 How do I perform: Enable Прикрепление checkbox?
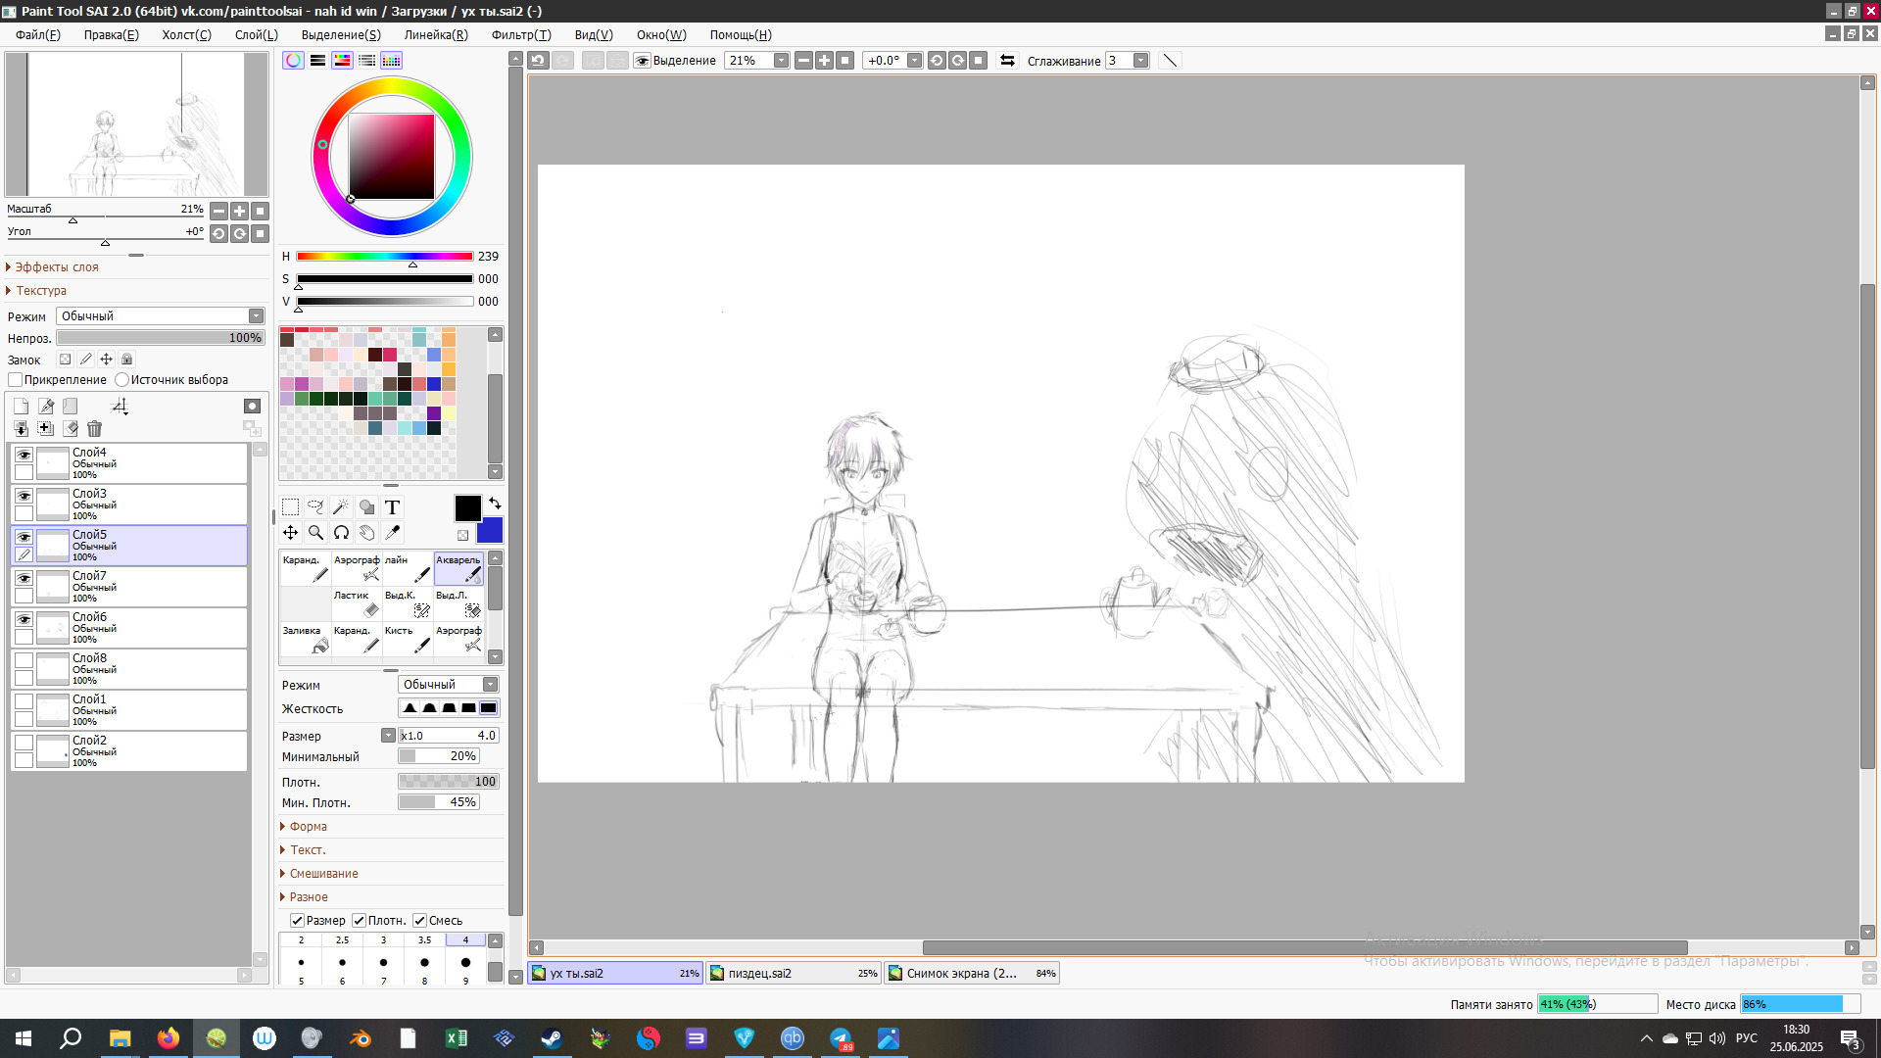pyautogui.click(x=16, y=380)
